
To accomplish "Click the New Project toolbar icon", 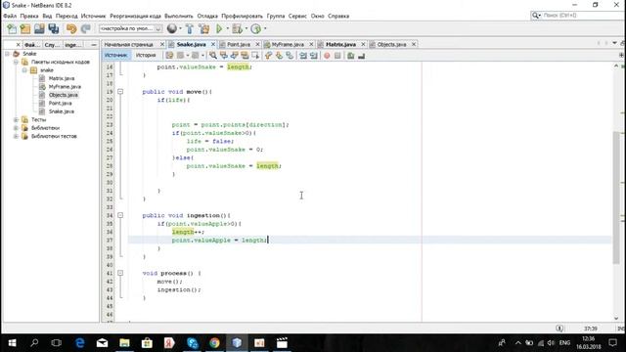I will (x=25, y=28).
